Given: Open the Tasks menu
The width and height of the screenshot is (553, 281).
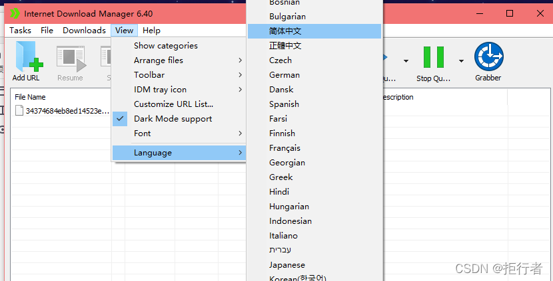Looking at the screenshot, I should (20, 31).
